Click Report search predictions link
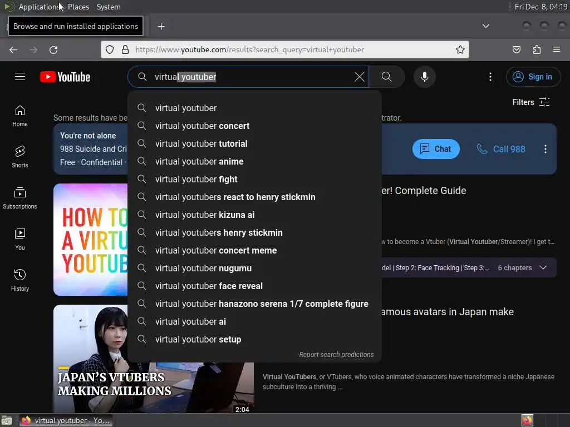 (x=336, y=355)
